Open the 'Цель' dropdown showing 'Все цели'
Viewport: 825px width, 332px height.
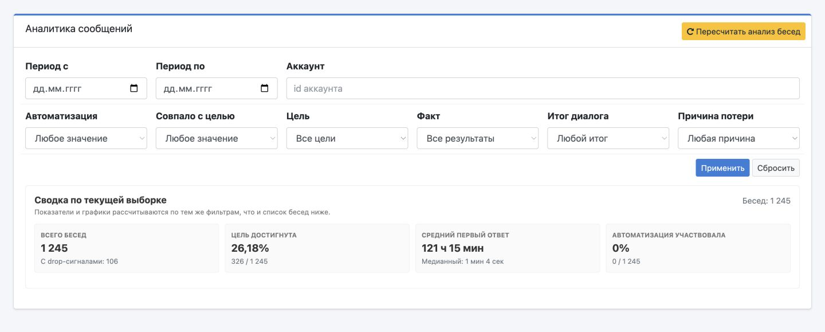coord(347,138)
